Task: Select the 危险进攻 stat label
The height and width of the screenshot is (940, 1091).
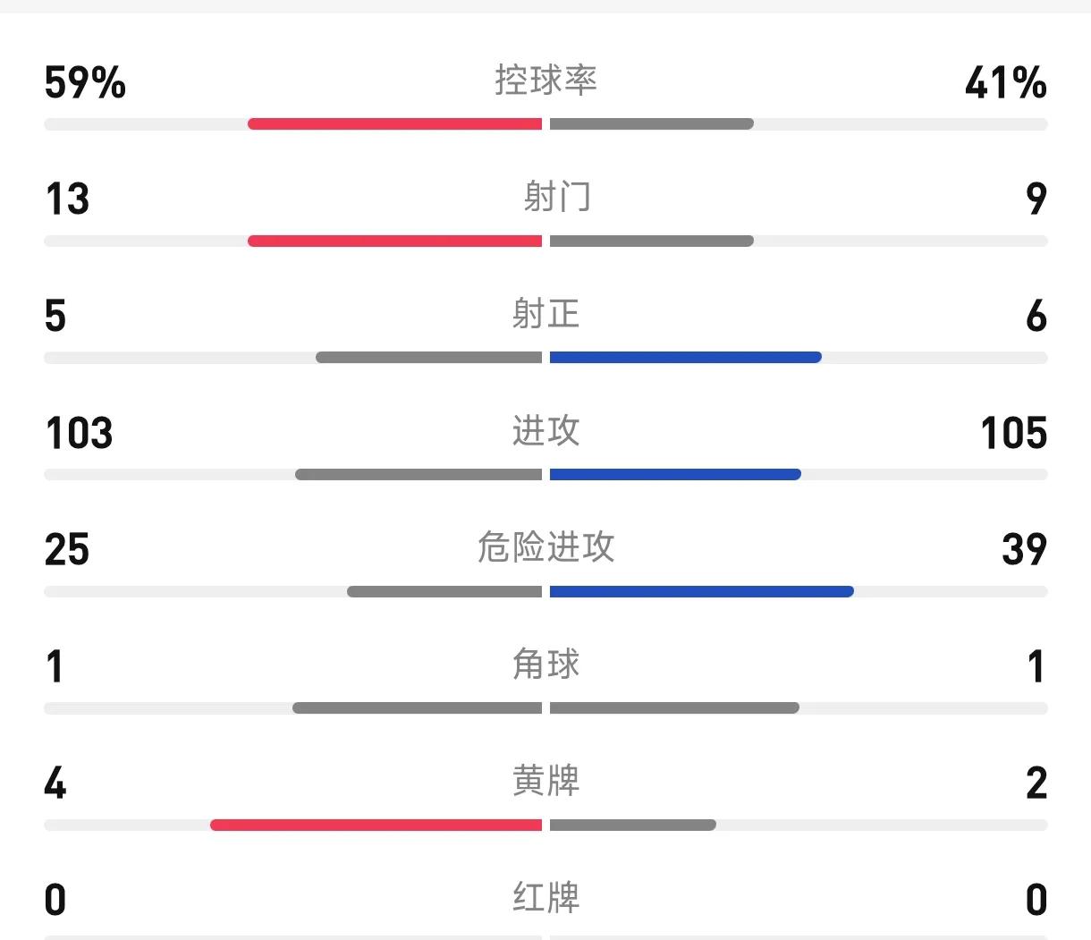Action: point(545,547)
